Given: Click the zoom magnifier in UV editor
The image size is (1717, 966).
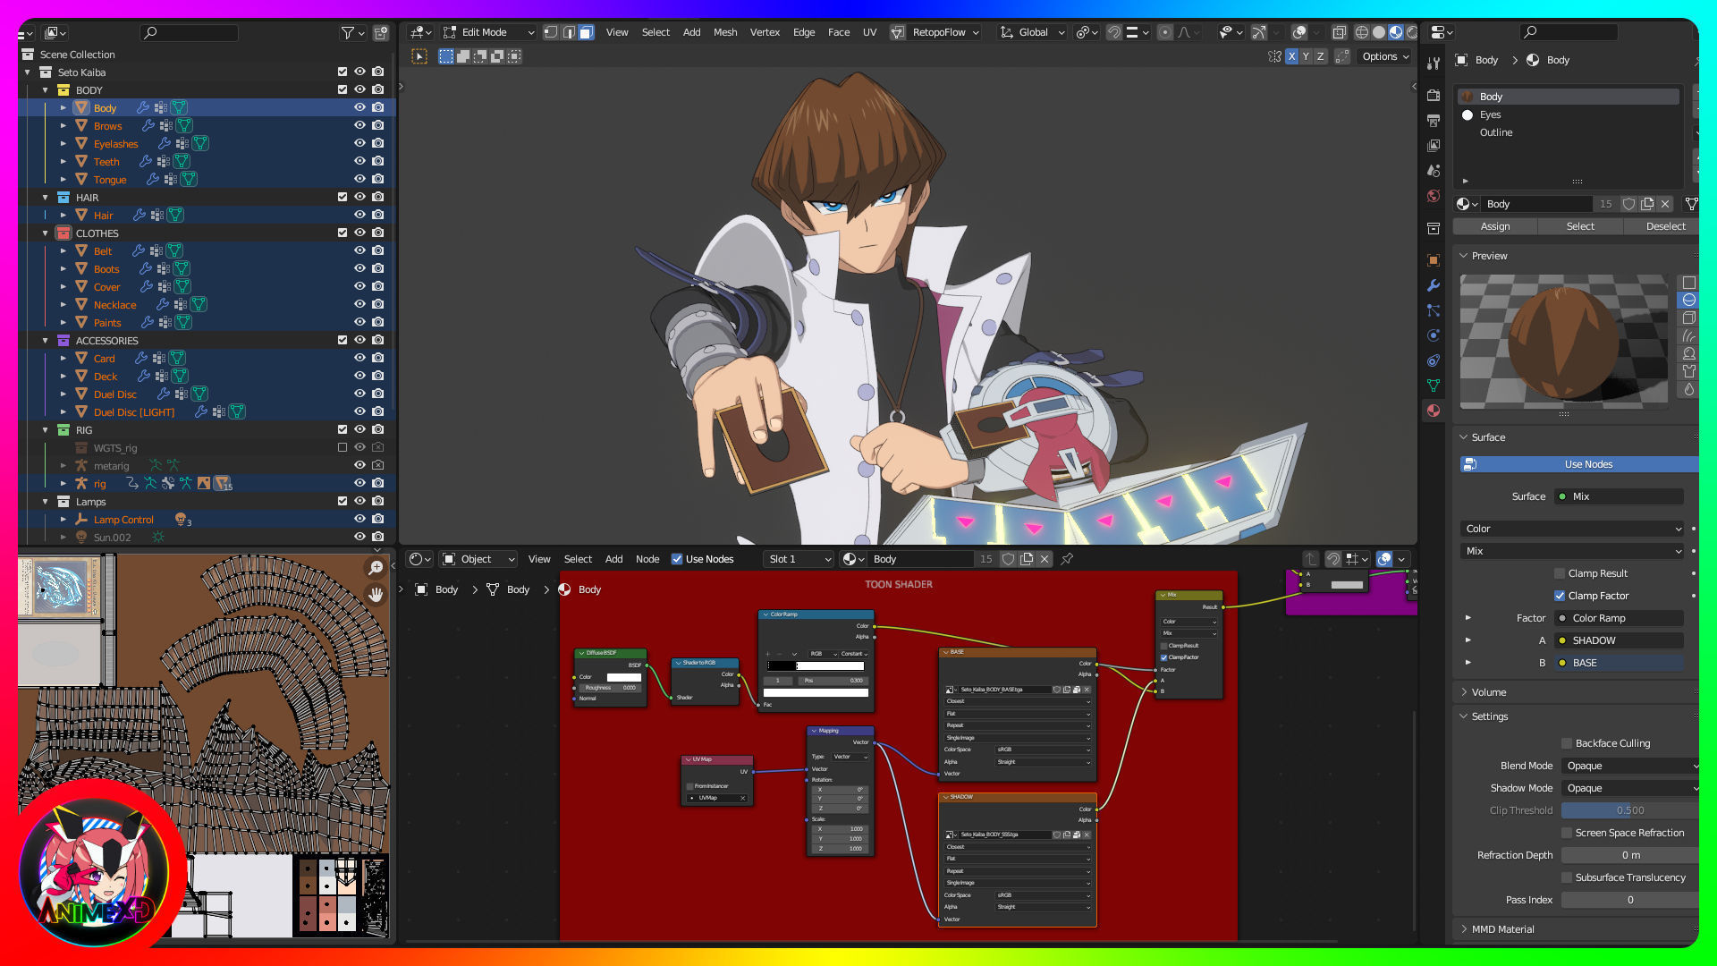Looking at the screenshot, I should point(376,568).
